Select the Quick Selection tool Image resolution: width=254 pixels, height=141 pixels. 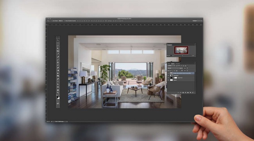58,48
